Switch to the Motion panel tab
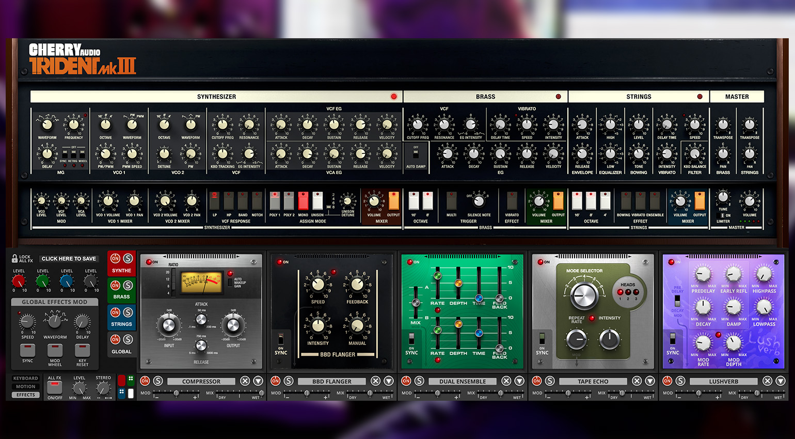Viewport: 795px width, 439px height. [26, 387]
